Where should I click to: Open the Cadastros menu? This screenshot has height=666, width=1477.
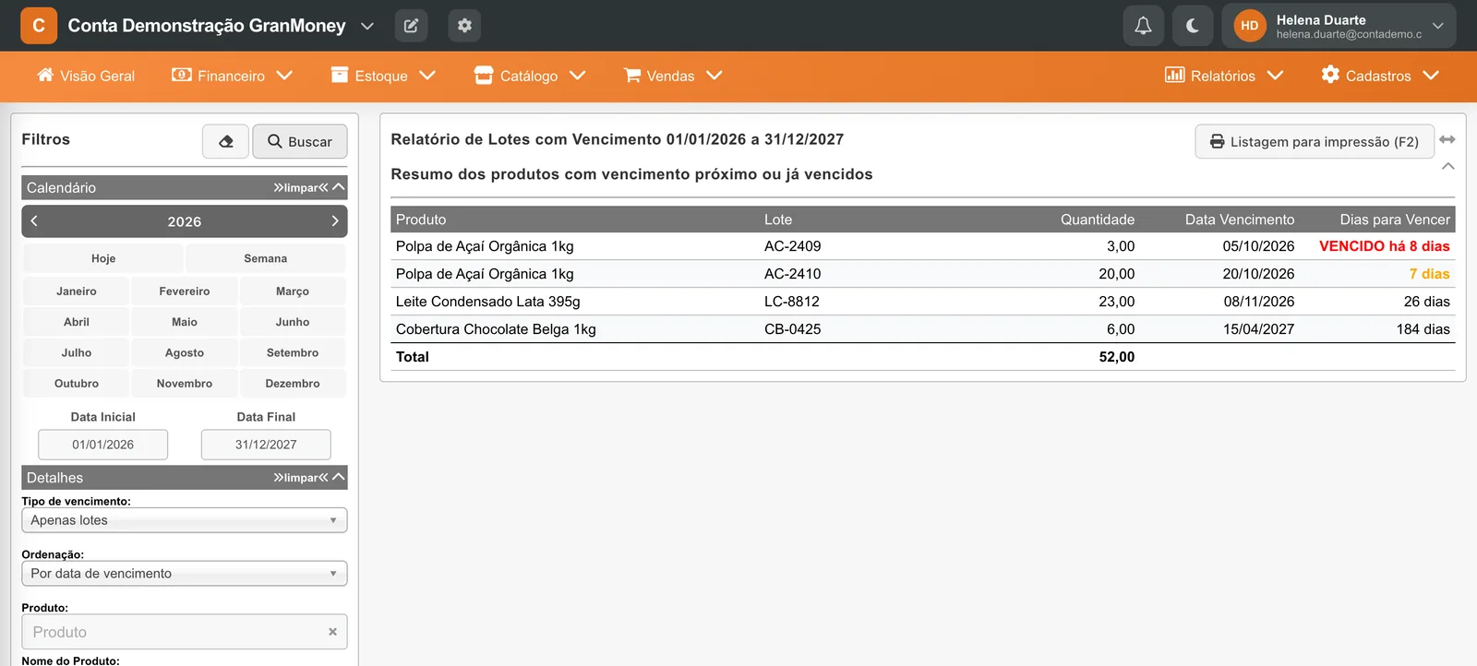coord(1380,76)
